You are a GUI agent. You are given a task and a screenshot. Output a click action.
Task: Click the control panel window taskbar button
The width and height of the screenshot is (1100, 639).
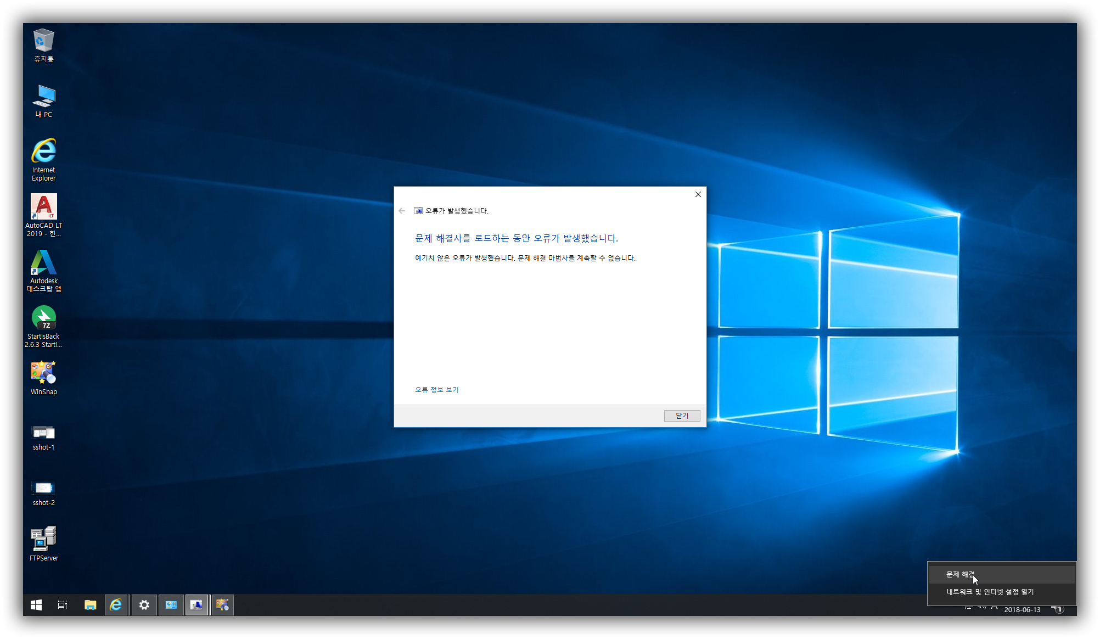tap(171, 605)
